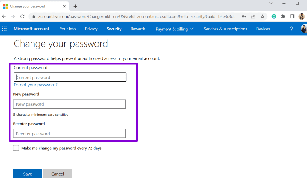Open the Microsoft apps grid launcher
This screenshot has width=307, height=181.
pos(4,29)
